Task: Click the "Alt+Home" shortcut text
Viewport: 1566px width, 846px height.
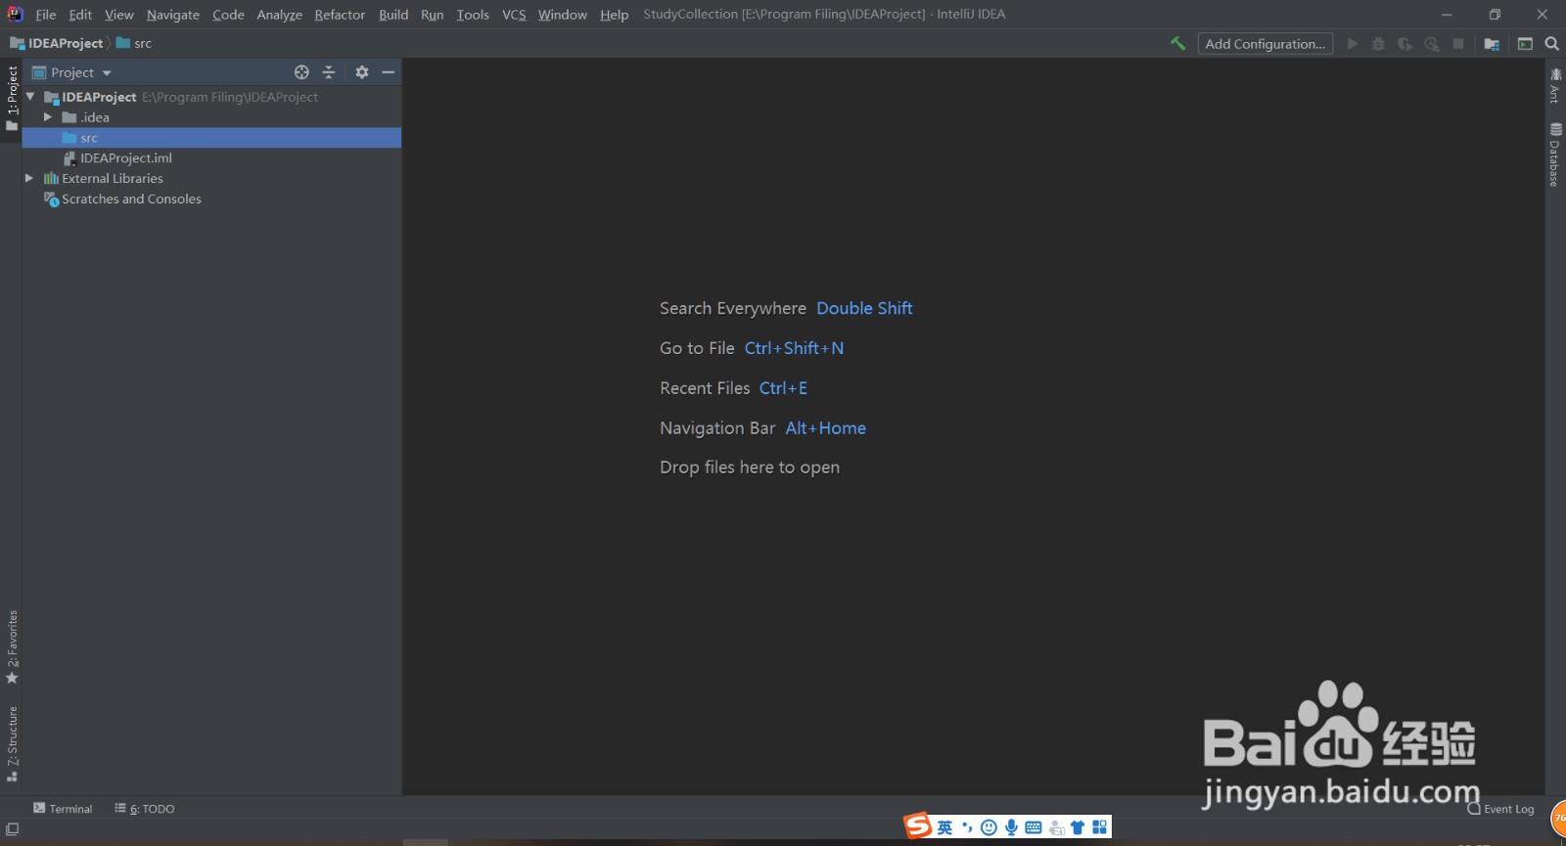Action: click(825, 428)
